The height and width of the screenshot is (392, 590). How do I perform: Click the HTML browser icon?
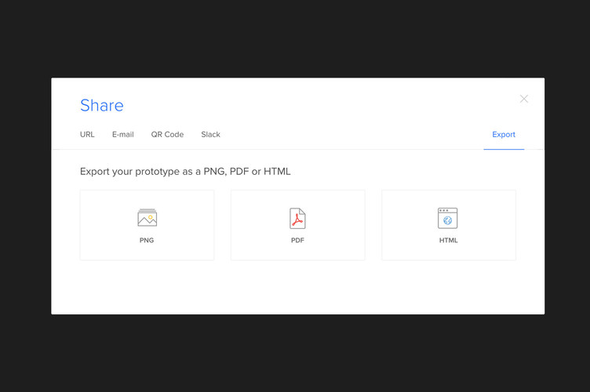(448, 218)
